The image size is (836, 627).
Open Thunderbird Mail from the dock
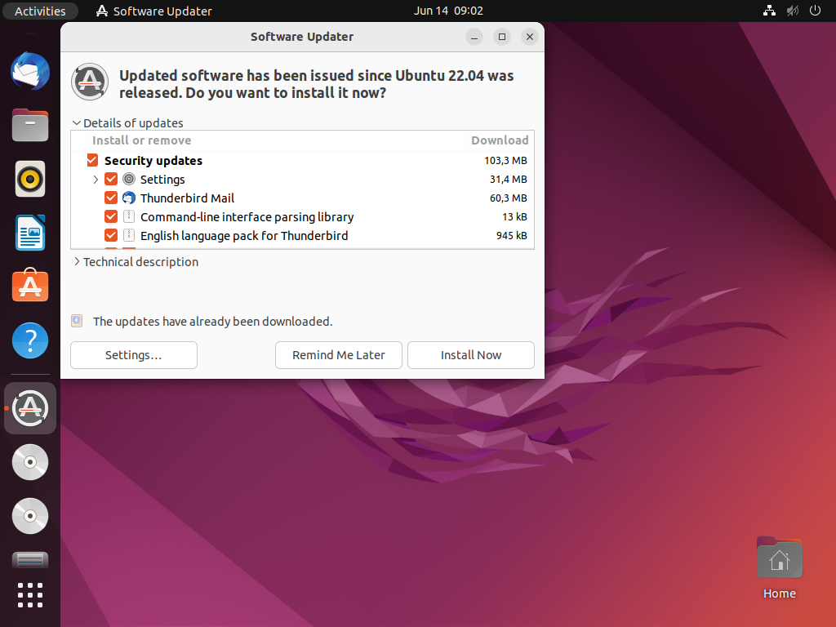30,72
